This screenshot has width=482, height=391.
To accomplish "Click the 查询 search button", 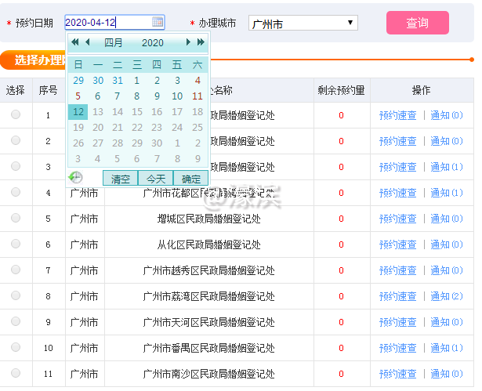I will (417, 23).
